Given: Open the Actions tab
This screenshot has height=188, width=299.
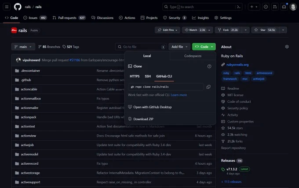Looking at the screenshot, I should pyautogui.click(x=127, y=18).
